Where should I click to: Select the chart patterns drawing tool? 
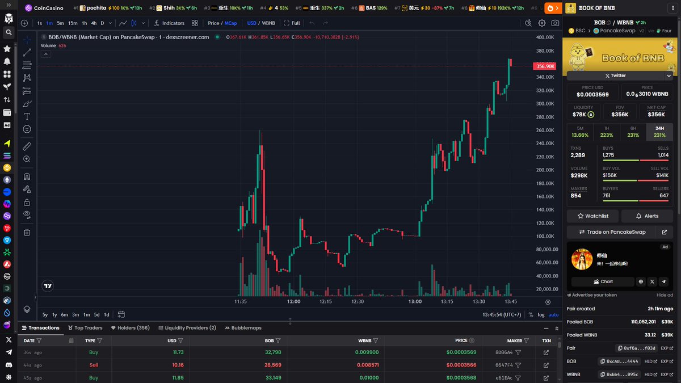27,78
